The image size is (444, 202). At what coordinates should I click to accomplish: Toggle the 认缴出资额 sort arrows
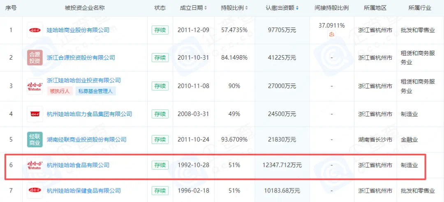[x=297, y=8]
